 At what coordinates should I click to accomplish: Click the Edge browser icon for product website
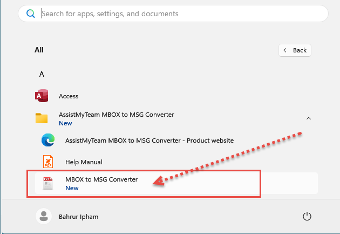(48, 140)
